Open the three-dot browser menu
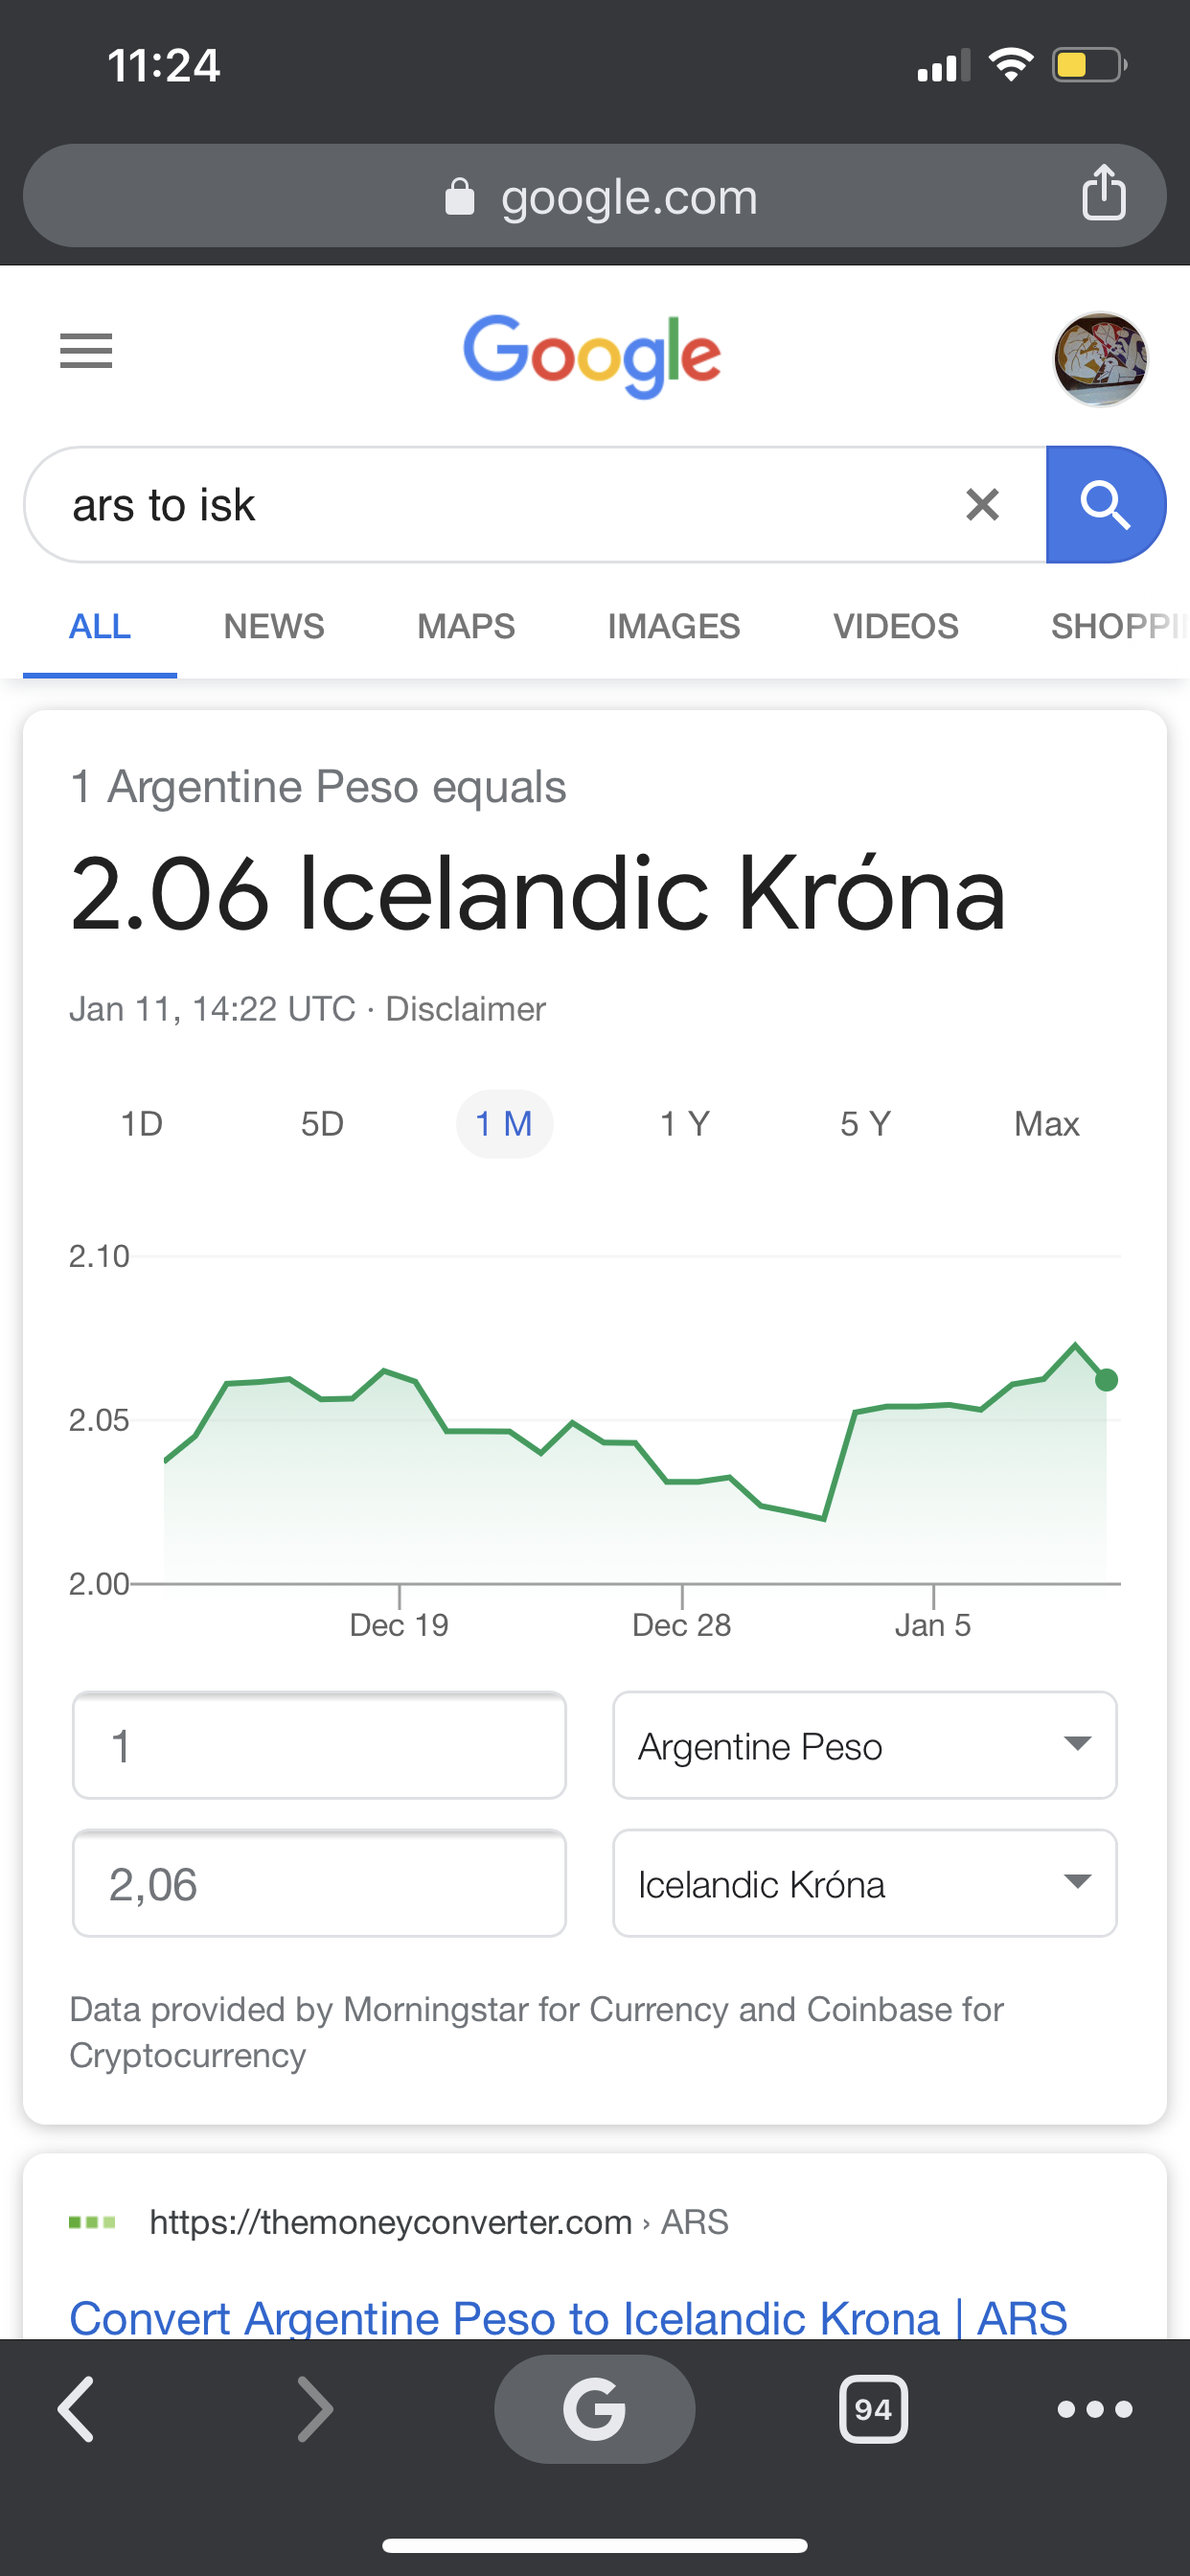The width and height of the screenshot is (1190, 2576). click(1095, 2409)
